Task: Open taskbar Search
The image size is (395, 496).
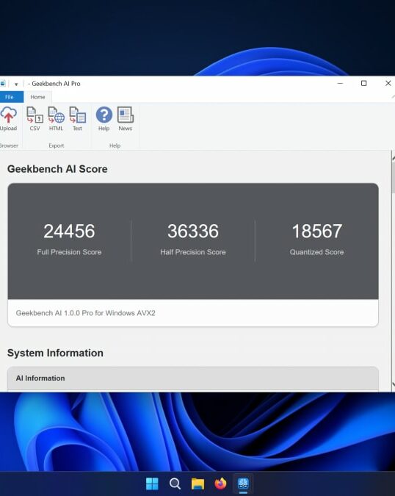Action: tap(175, 484)
